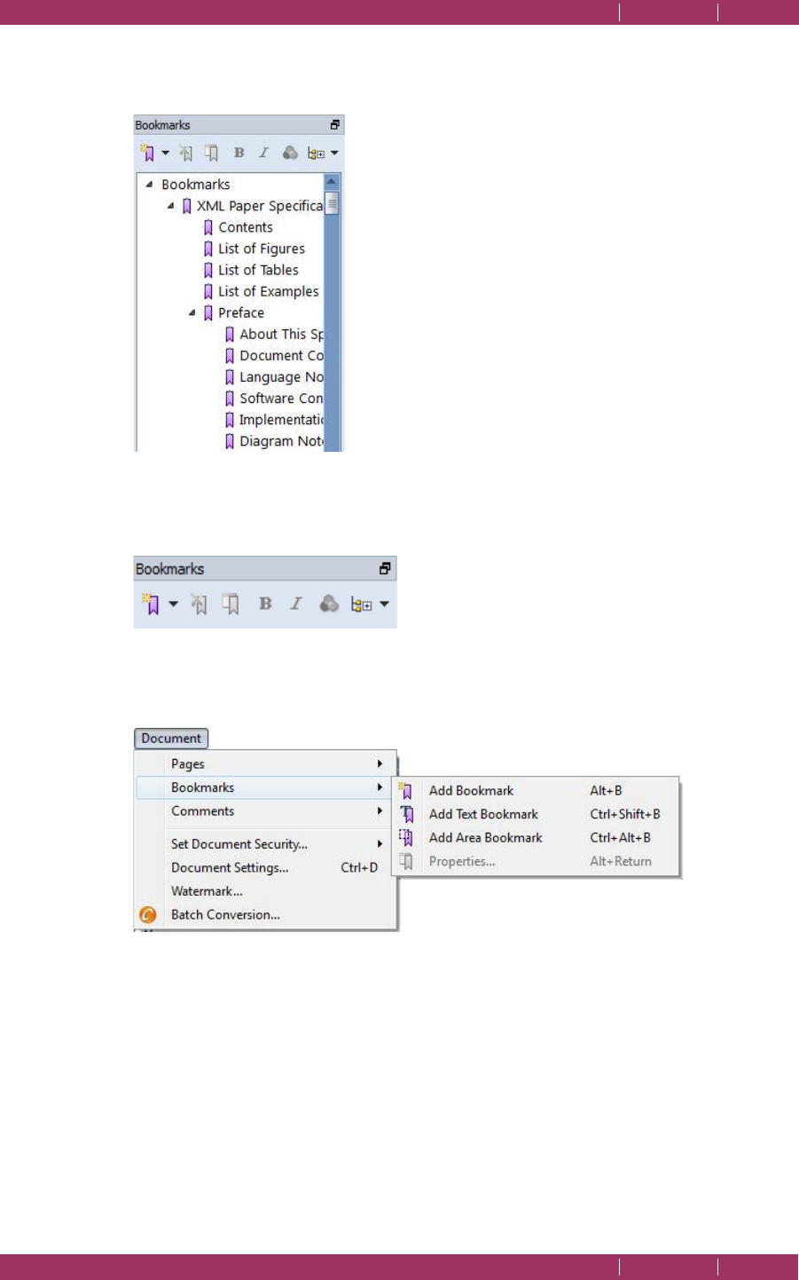The image size is (799, 1280).
Task: Select the Diagram Not bookmark
Action: tap(281, 441)
